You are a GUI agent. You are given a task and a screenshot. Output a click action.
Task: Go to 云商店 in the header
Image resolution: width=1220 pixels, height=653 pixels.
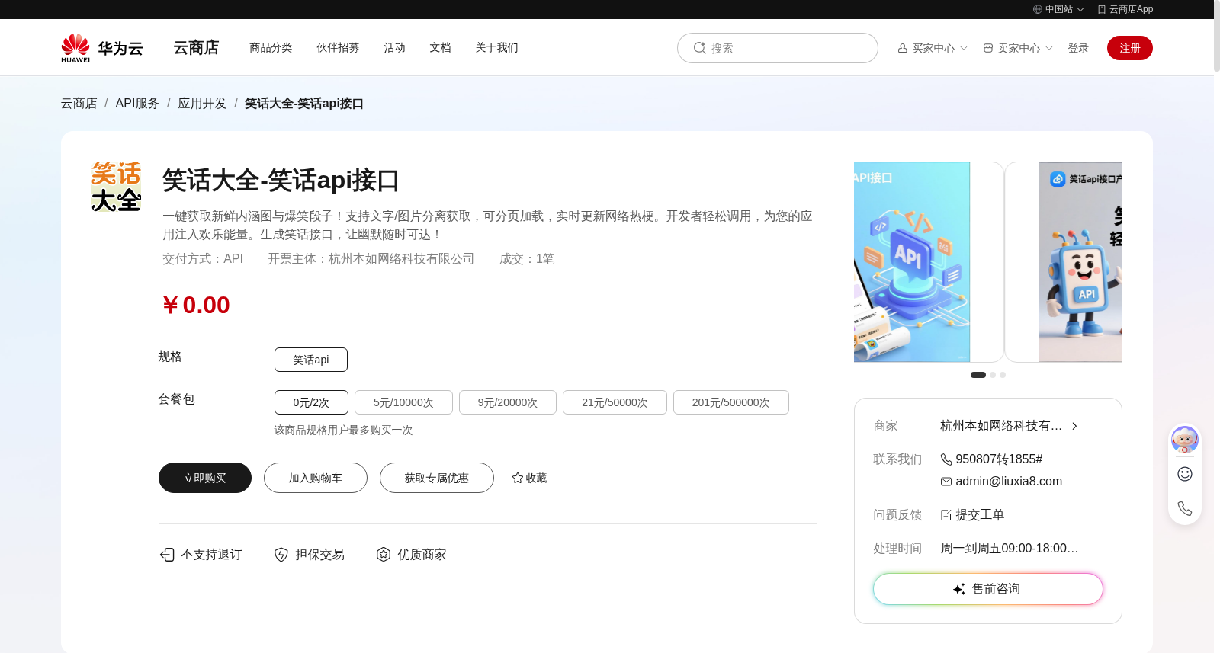196,47
